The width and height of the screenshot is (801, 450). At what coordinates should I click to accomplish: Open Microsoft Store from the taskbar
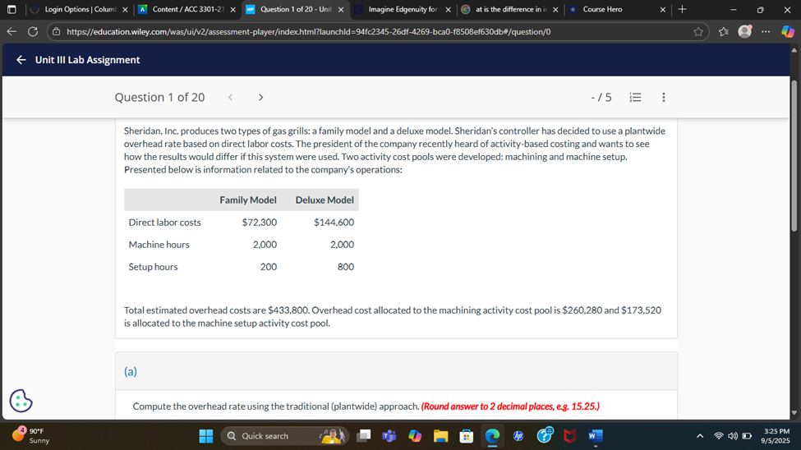(467, 436)
